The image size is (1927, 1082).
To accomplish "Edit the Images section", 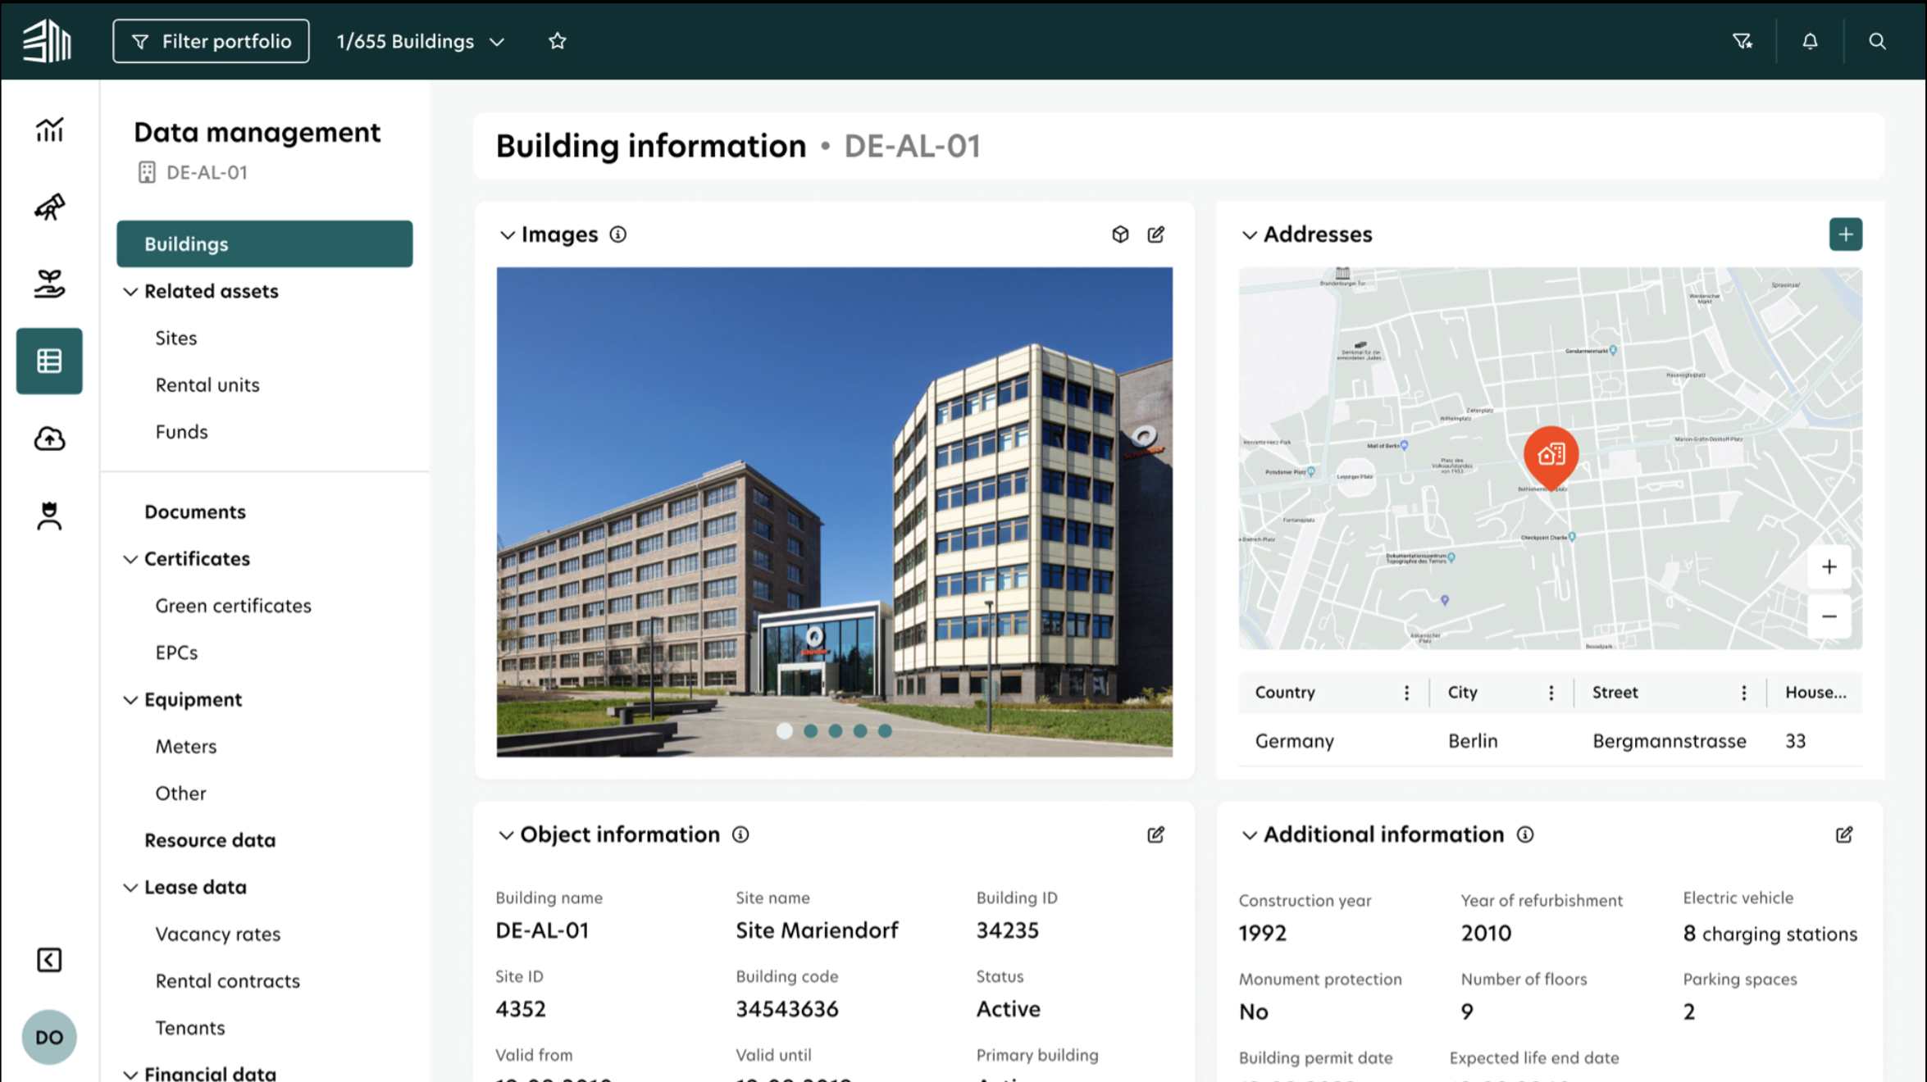I will [x=1156, y=234].
